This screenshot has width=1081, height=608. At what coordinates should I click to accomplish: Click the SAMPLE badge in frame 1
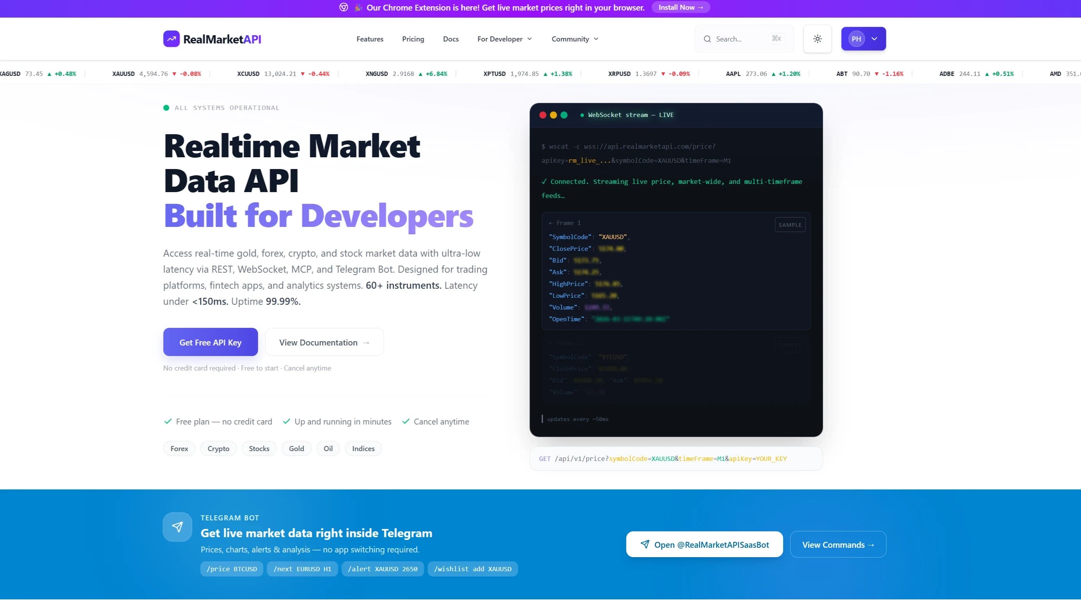point(790,225)
